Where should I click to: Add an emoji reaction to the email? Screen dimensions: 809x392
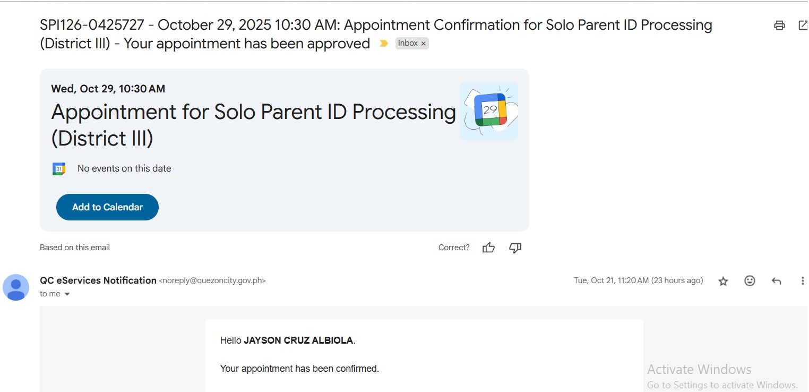750,281
